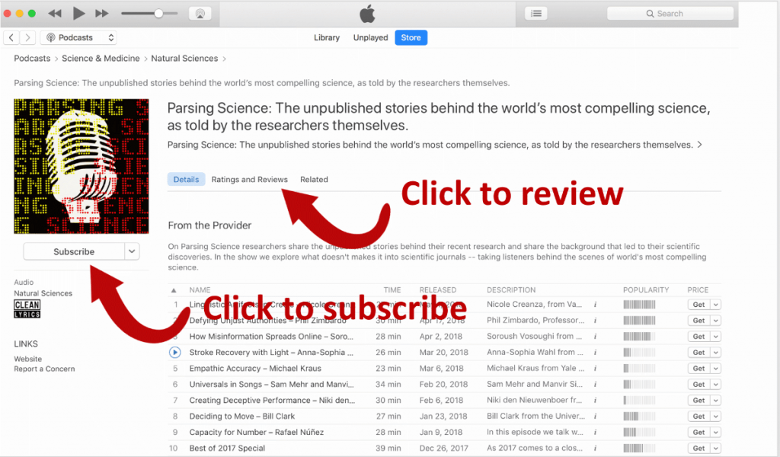This screenshot has width=780, height=457.
Task: Get the Creating Deceptive Performance episode
Action: point(698,401)
